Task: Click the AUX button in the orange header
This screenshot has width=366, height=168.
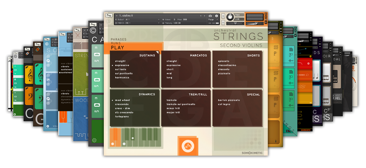Action: pyautogui.click(x=266, y=19)
